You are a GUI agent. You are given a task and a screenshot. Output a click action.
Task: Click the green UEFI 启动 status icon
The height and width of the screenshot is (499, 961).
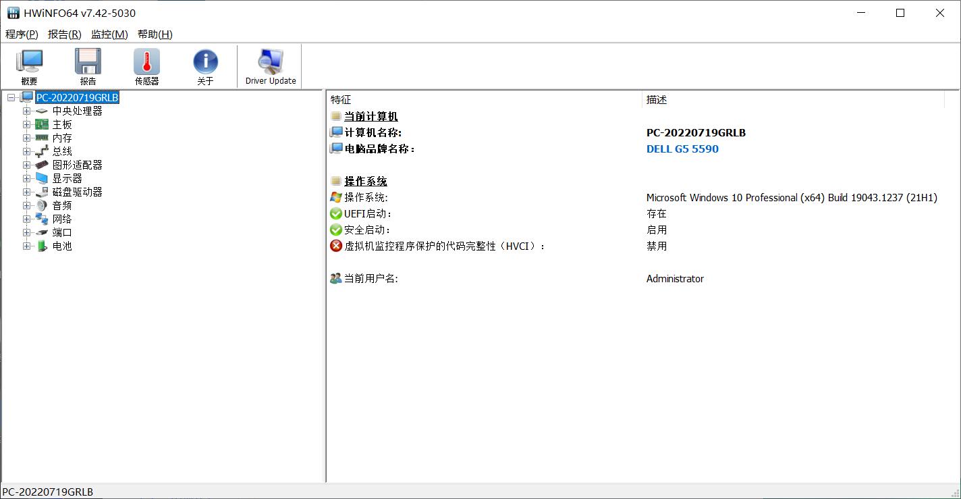tap(335, 213)
